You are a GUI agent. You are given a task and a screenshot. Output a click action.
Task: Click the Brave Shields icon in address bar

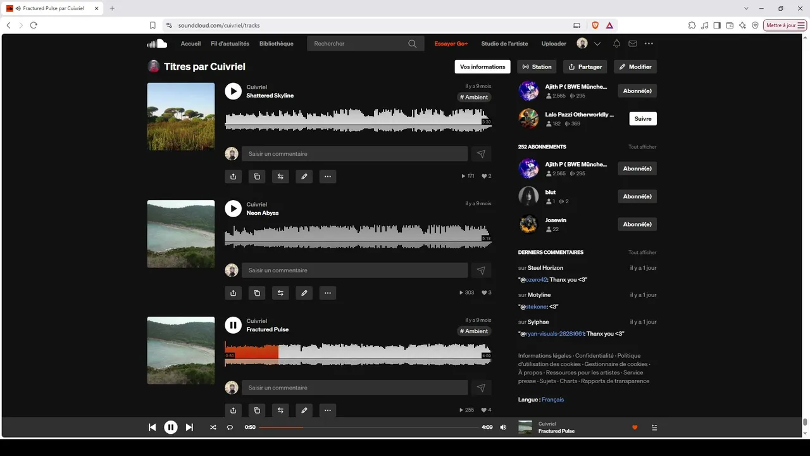[595, 25]
